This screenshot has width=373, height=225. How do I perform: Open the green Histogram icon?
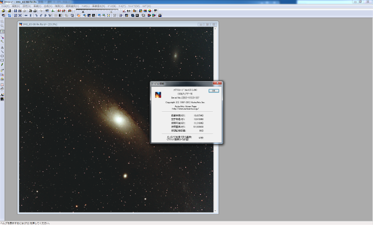[x=53, y=11]
